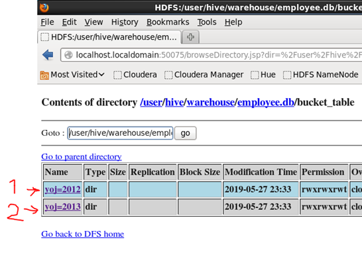Open the File menu
Viewport: 362px width, 255px height.
pyautogui.click(x=47, y=22)
